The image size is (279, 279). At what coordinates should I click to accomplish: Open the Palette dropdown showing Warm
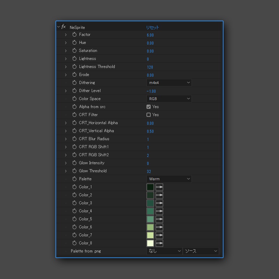click(x=169, y=179)
